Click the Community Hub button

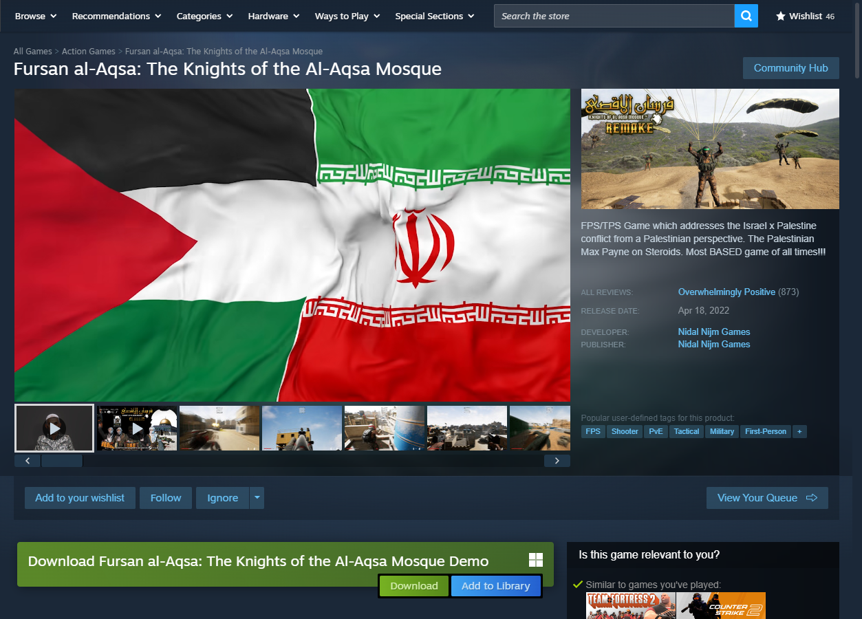click(790, 68)
